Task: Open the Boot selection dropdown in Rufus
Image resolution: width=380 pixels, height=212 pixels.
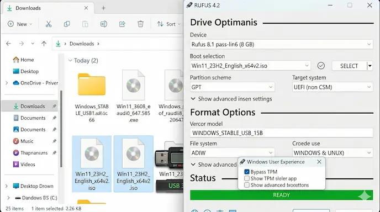Action: (x=250, y=66)
